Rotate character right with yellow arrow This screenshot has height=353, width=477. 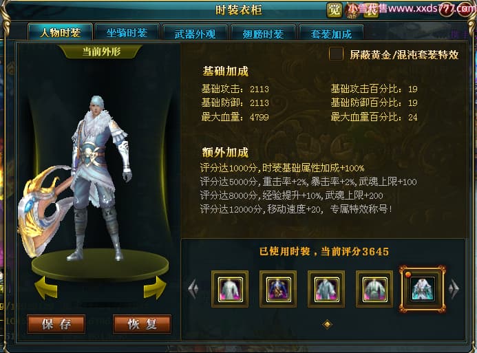[x=155, y=288]
